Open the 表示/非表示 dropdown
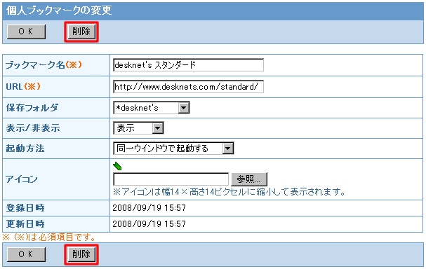 point(138,128)
